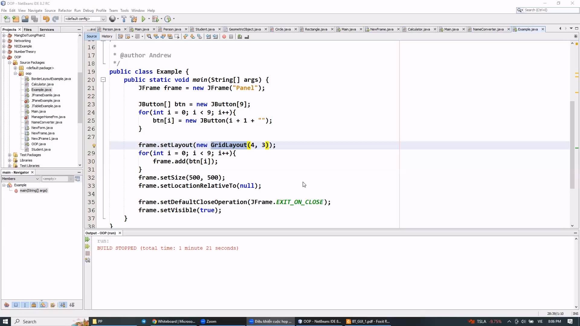Click the New Project icon
This screenshot has width=580, height=326.
coord(16,19)
